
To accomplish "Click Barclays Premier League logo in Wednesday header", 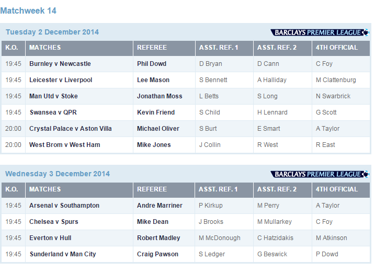I will coord(320,174).
